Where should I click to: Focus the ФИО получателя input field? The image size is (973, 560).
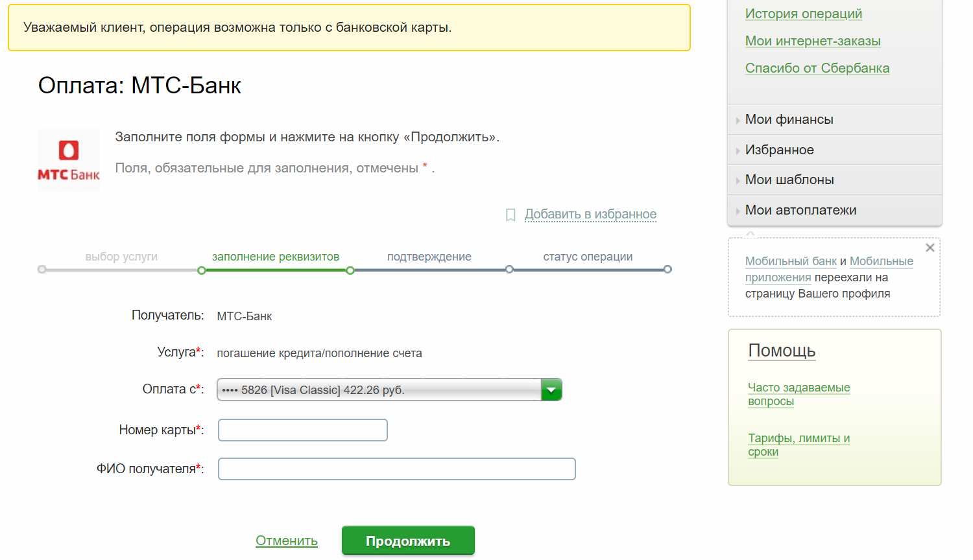click(x=396, y=469)
